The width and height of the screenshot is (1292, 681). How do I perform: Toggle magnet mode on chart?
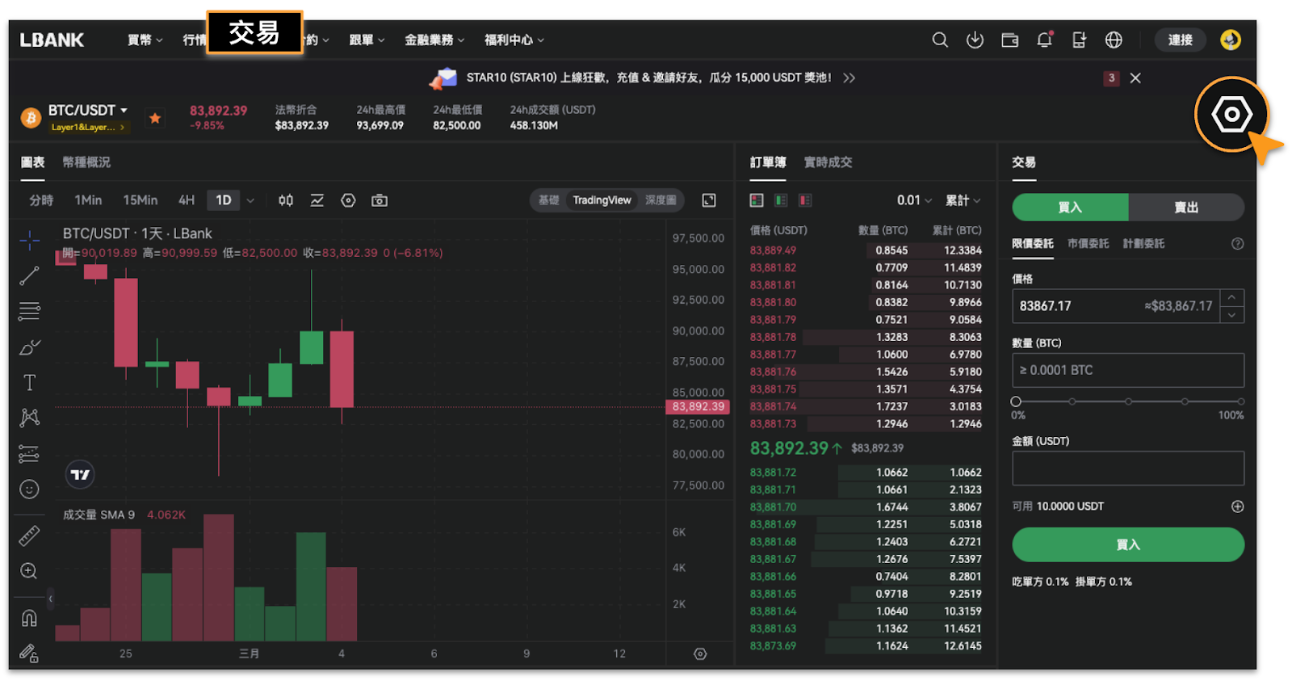[x=30, y=618]
